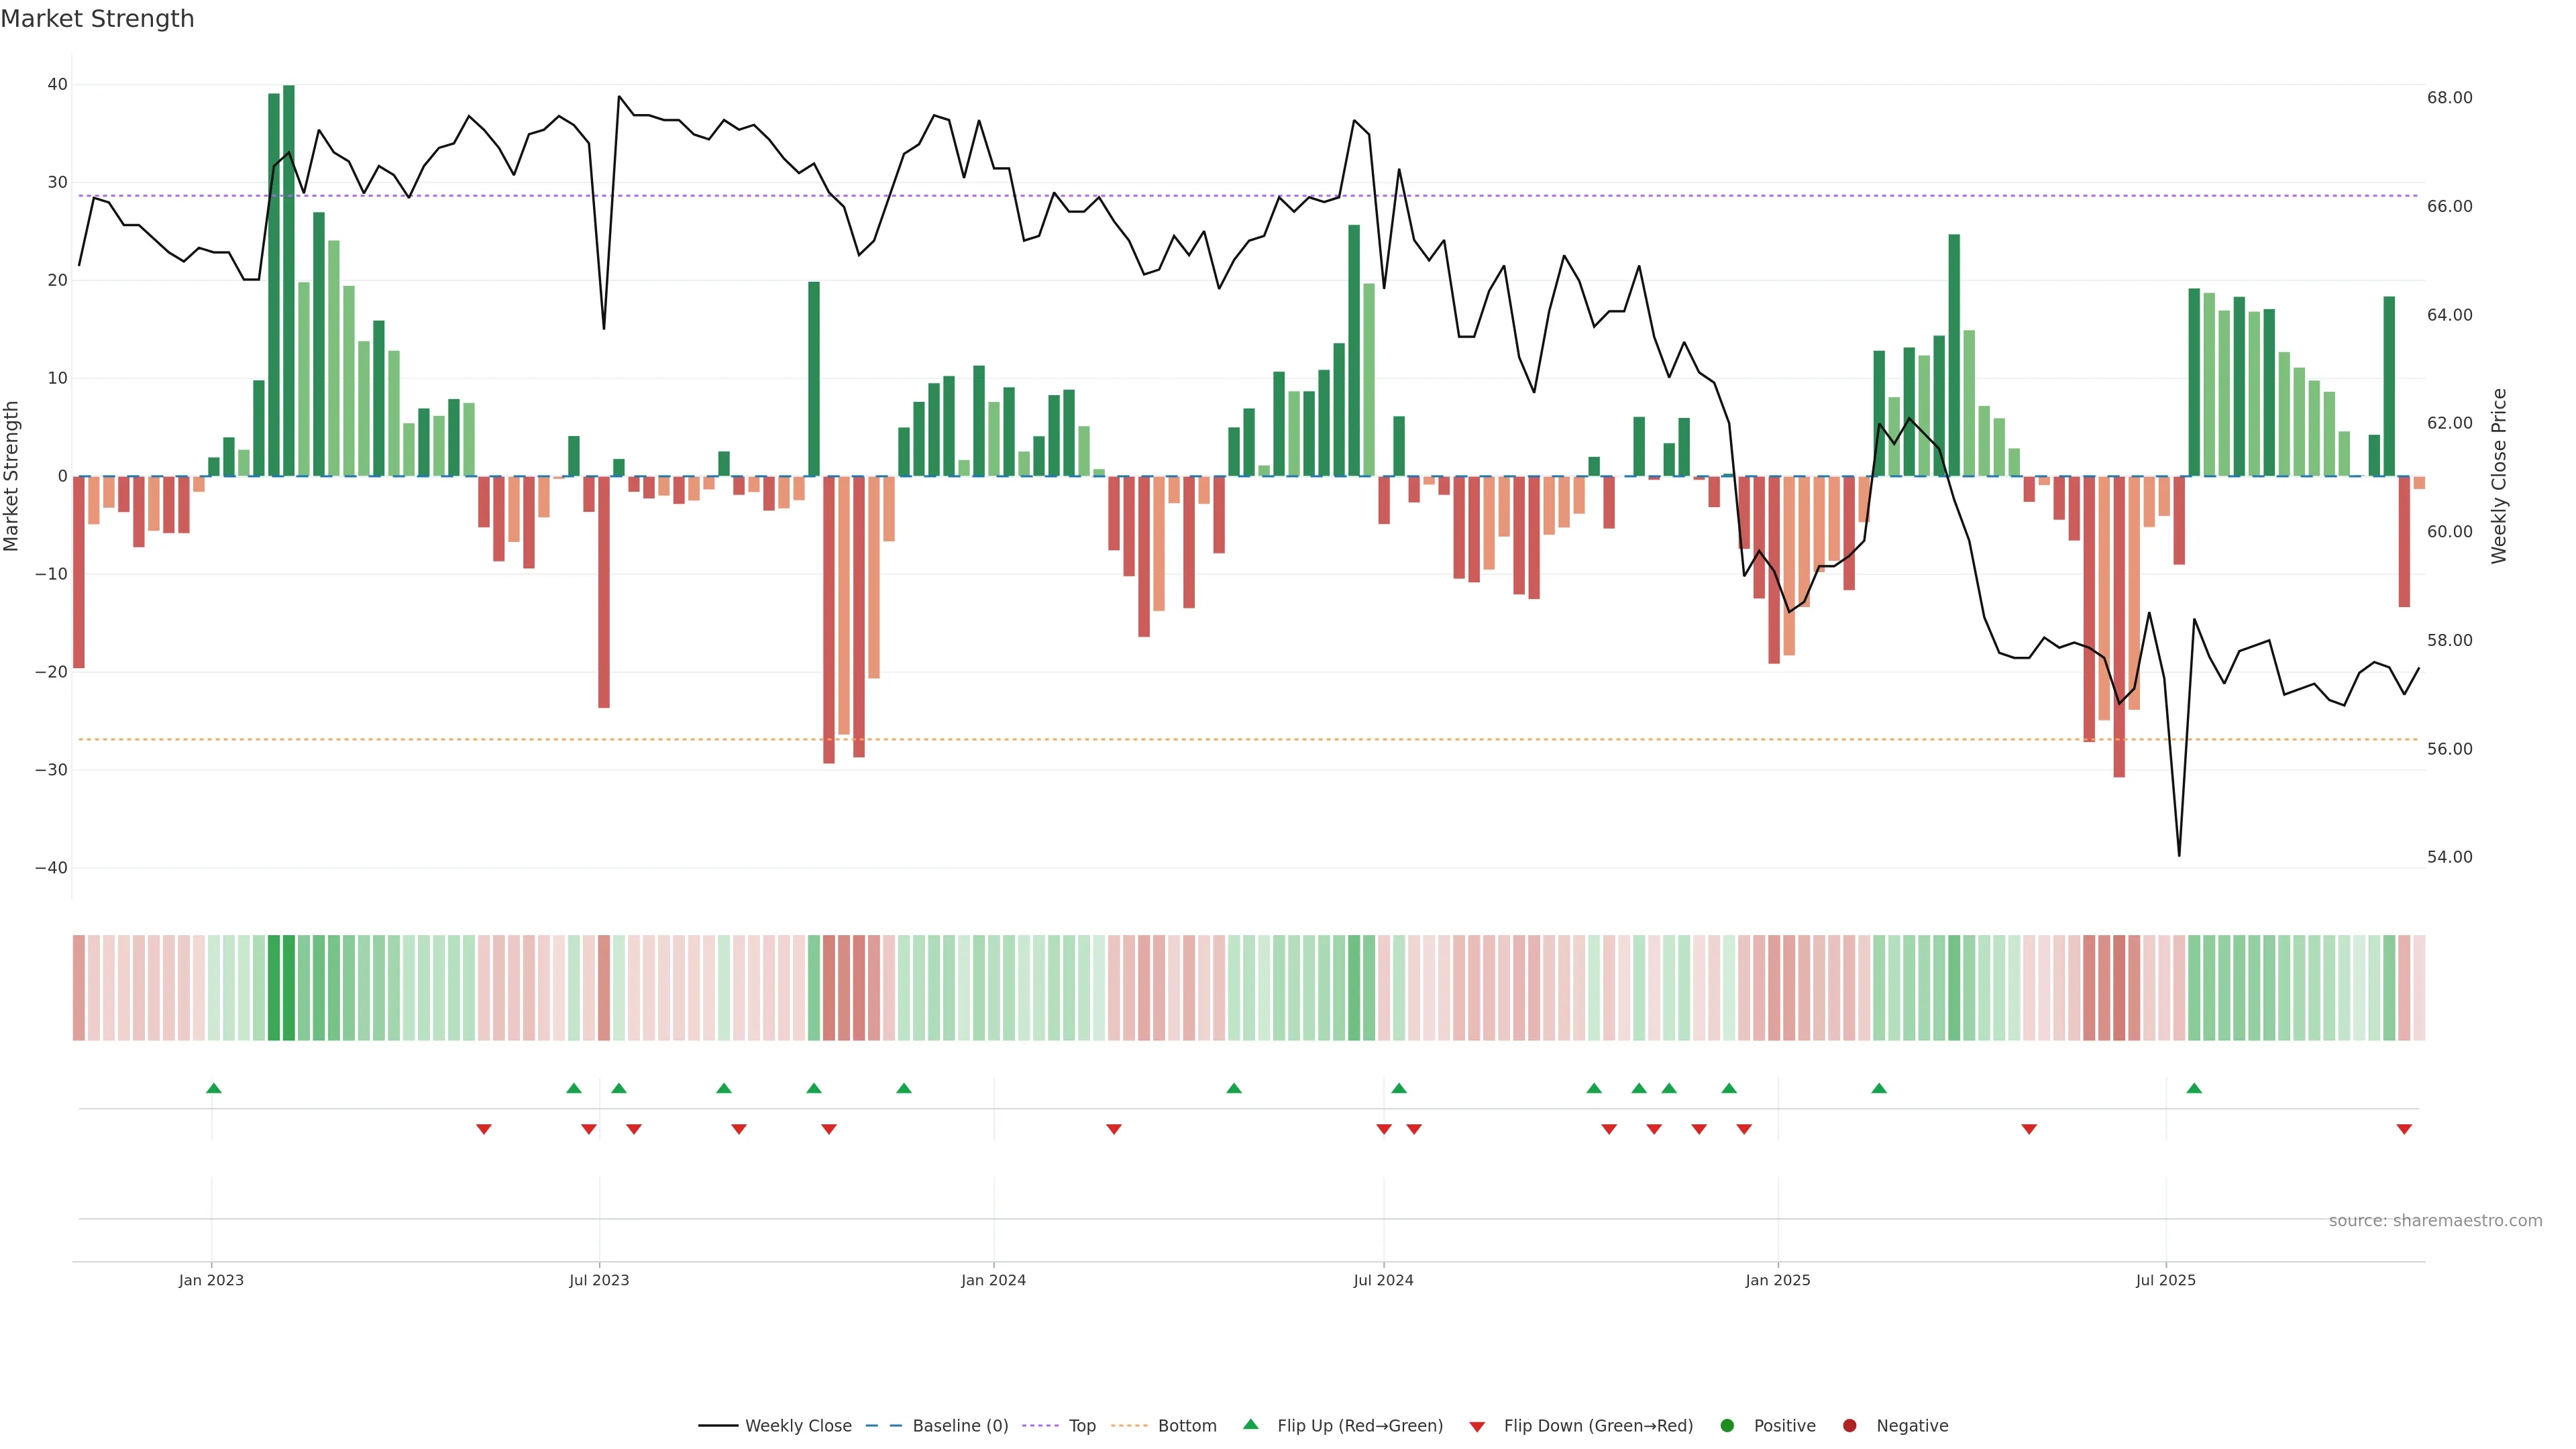
Task: Click the first green flip-up marker near Jan 2023
Action: (213, 1088)
